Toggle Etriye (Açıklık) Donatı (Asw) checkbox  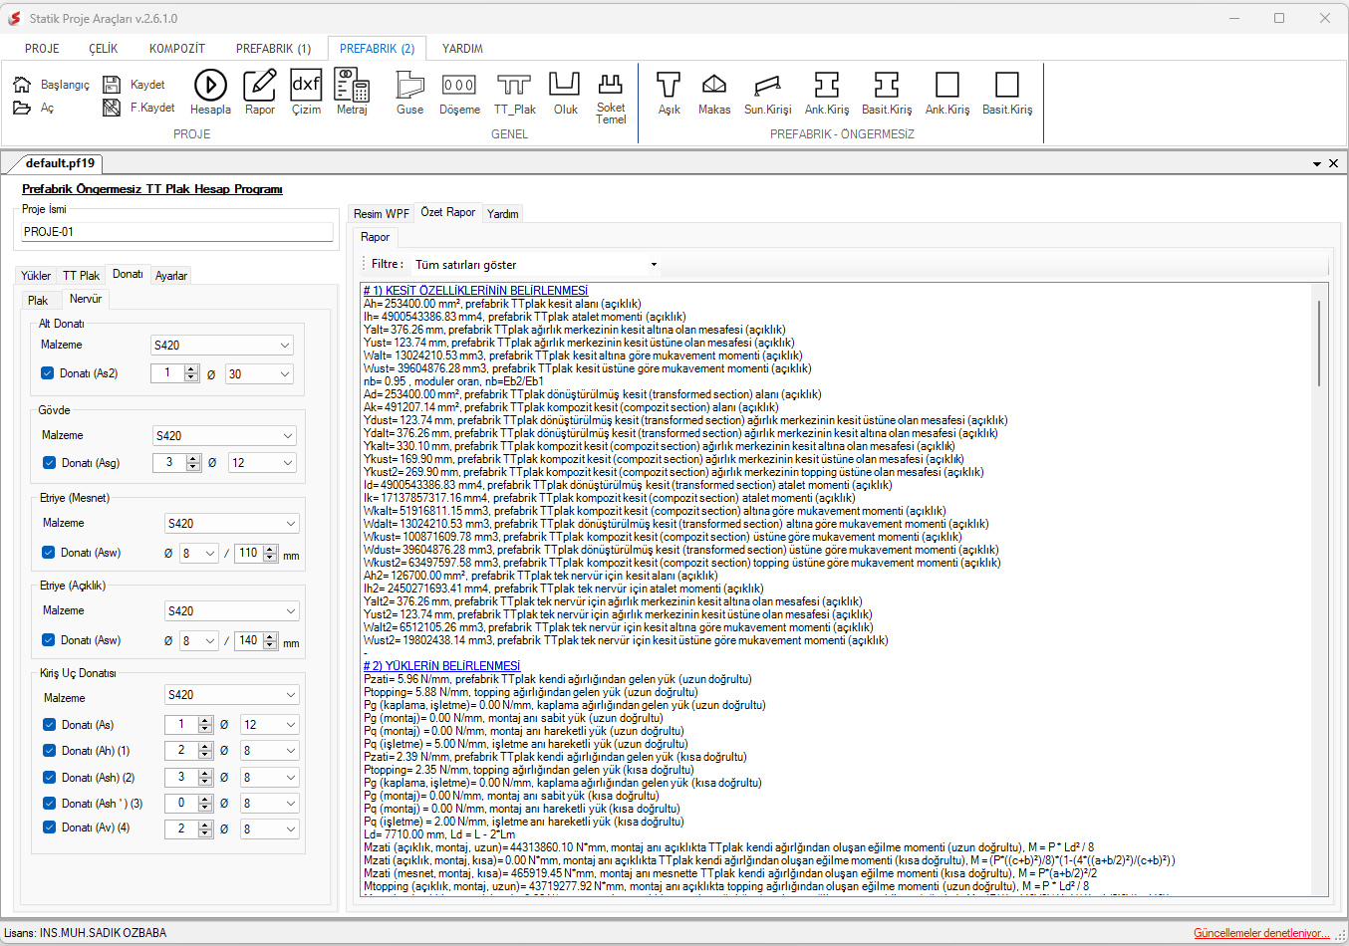point(48,640)
